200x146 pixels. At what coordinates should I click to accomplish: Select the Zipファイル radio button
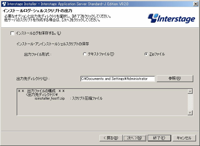[x=146, y=54]
